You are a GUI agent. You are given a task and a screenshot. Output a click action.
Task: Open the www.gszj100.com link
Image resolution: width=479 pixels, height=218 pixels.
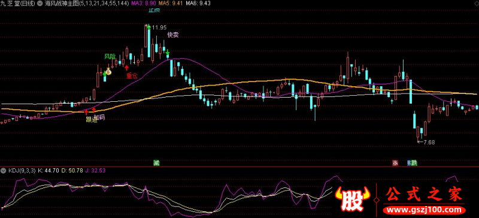click(425, 210)
